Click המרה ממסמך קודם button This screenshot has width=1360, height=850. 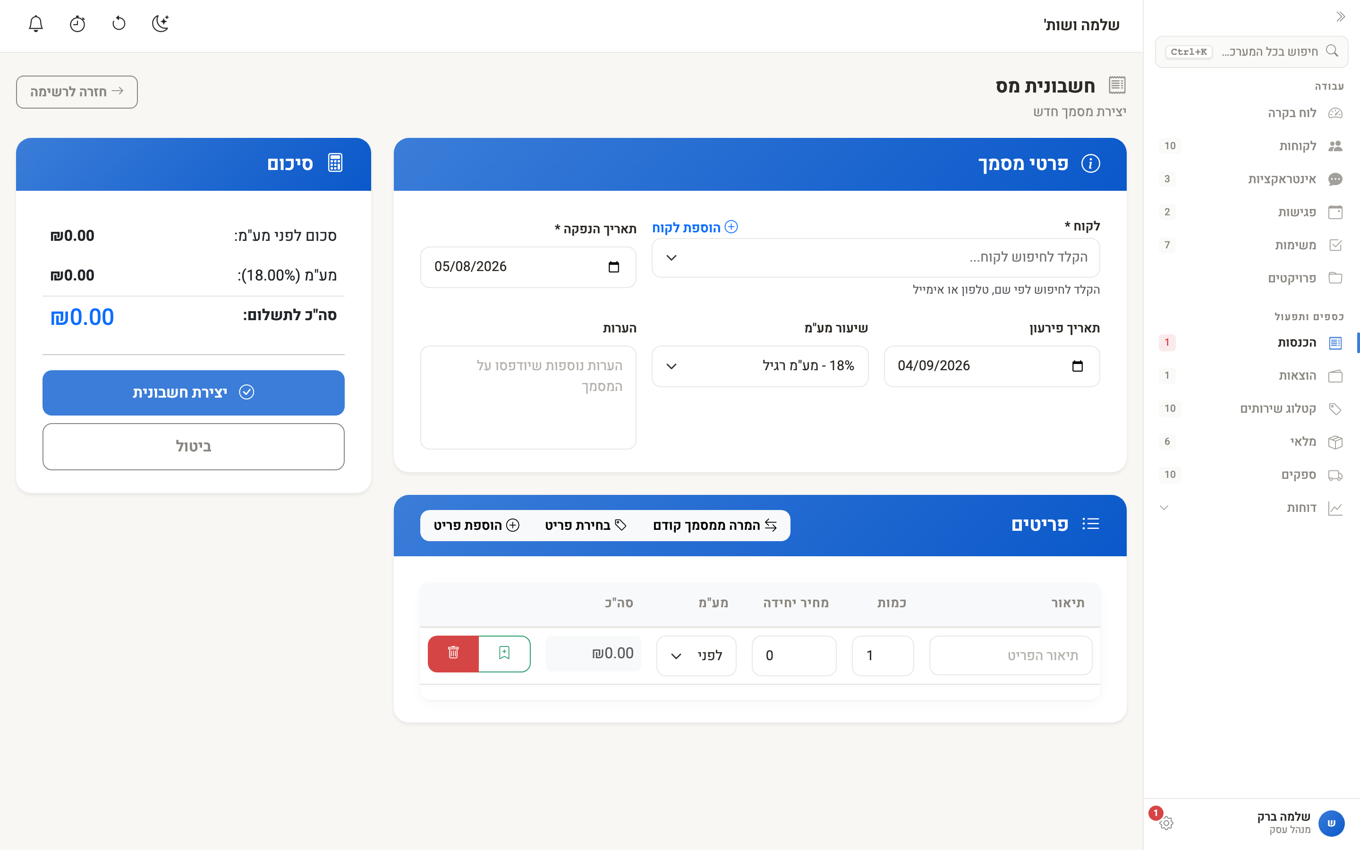tap(715, 525)
